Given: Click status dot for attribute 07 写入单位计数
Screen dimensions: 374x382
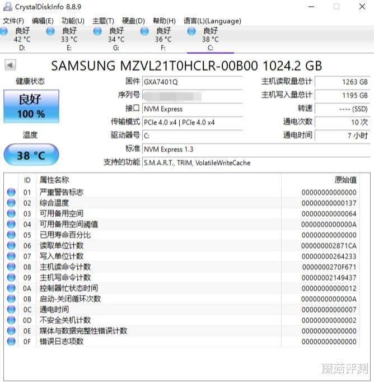Looking at the screenshot, I should [11, 256].
